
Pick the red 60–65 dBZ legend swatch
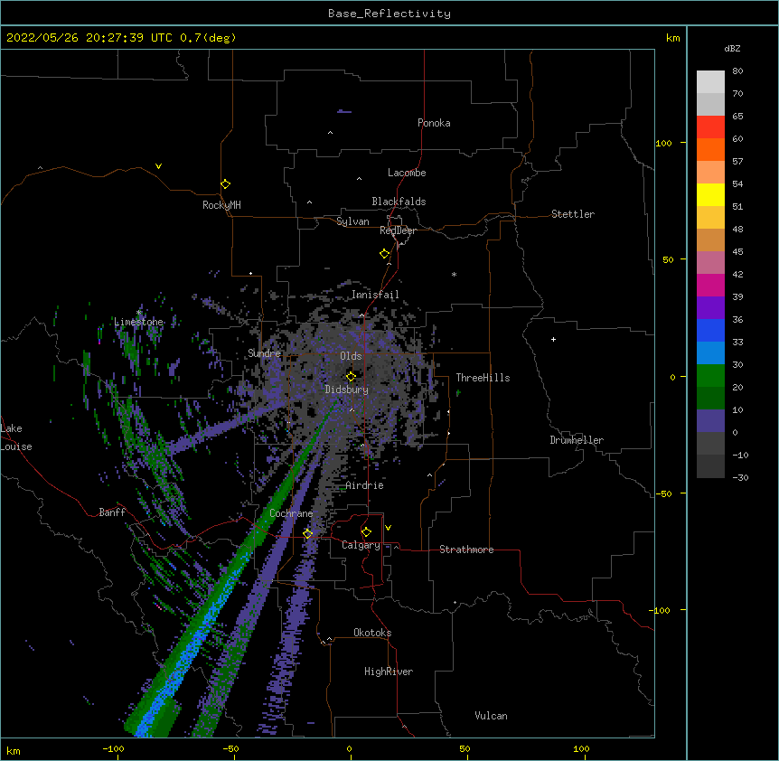point(710,127)
